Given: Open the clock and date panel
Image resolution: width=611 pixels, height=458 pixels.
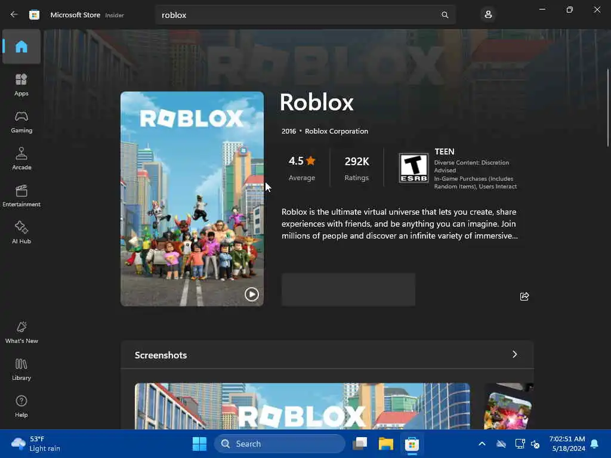Looking at the screenshot, I should tap(567, 444).
